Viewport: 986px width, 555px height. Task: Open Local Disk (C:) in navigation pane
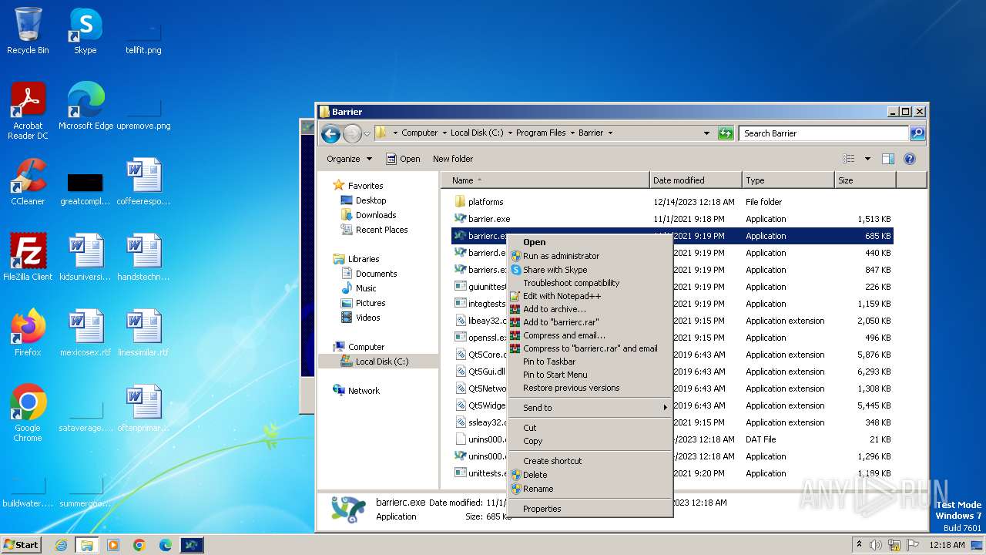pos(381,362)
